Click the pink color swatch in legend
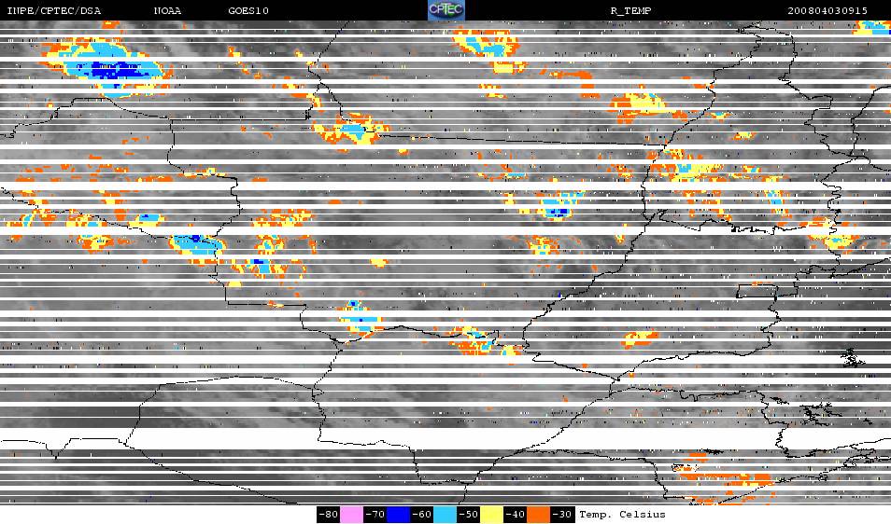 pos(351,514)
